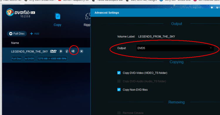This screenshot has height=115, width=220.
Task: Click the 7275 MB -> 4300 MB tag
Action: 52,58
